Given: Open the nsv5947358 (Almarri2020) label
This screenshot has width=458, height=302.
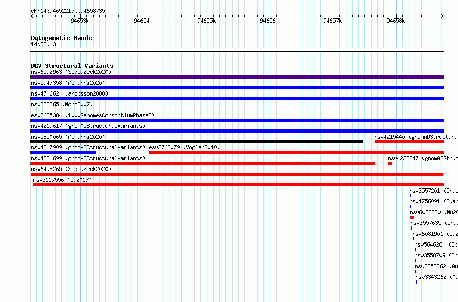Looking at the screenshot, I should click(x=68, y=83).
